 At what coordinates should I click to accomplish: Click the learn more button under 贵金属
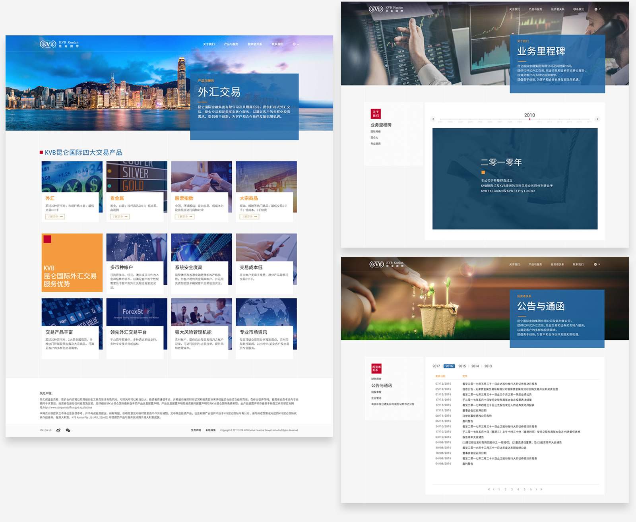[x=120, y=217]
